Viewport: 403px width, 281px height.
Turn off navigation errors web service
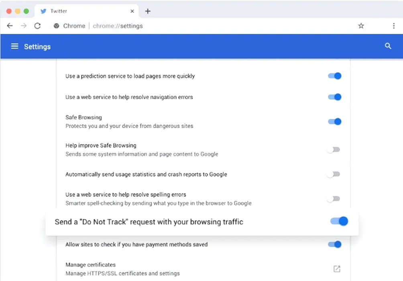334,97
